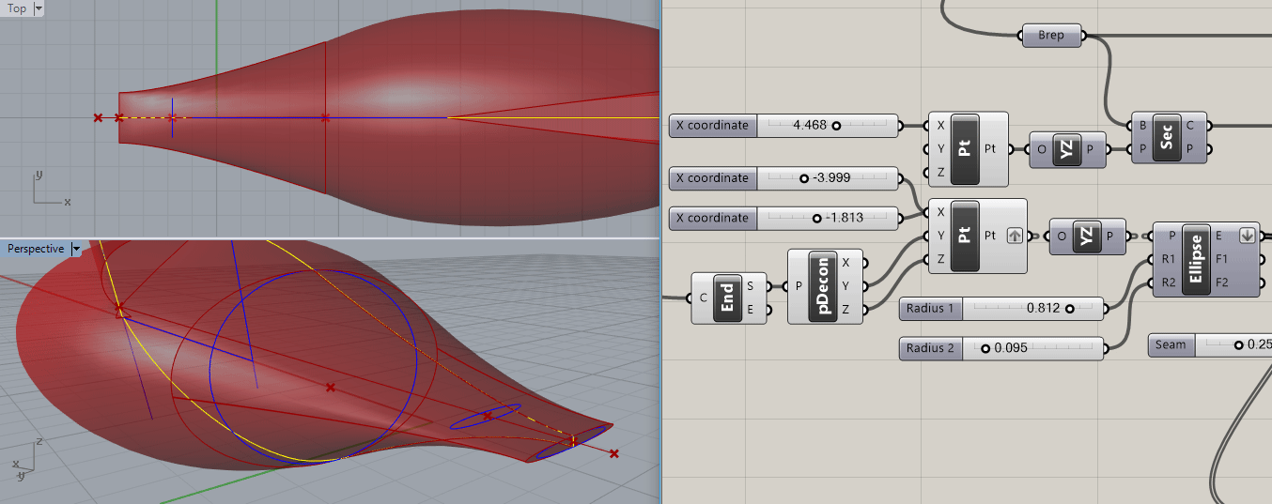Image resolution: width=1272 pixels, height=504 pixels.
Task: Open the Top viewport dropdown arrow
Action: (38, 8)
